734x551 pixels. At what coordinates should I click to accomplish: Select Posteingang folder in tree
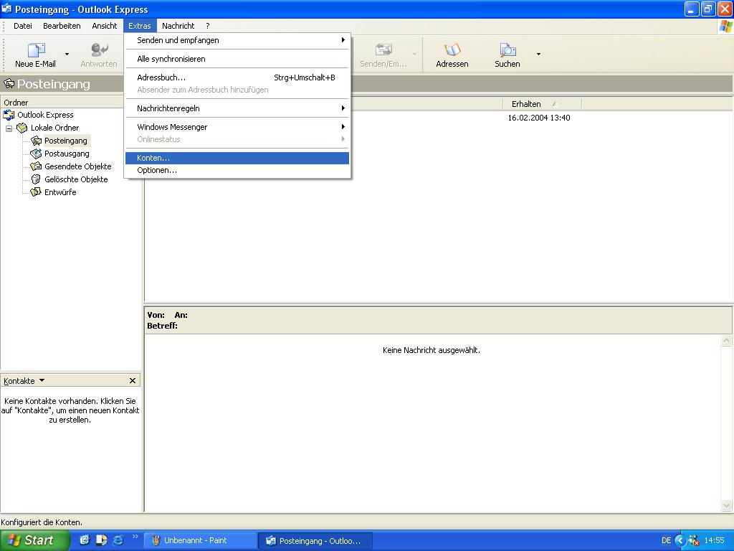pos(66,141)
